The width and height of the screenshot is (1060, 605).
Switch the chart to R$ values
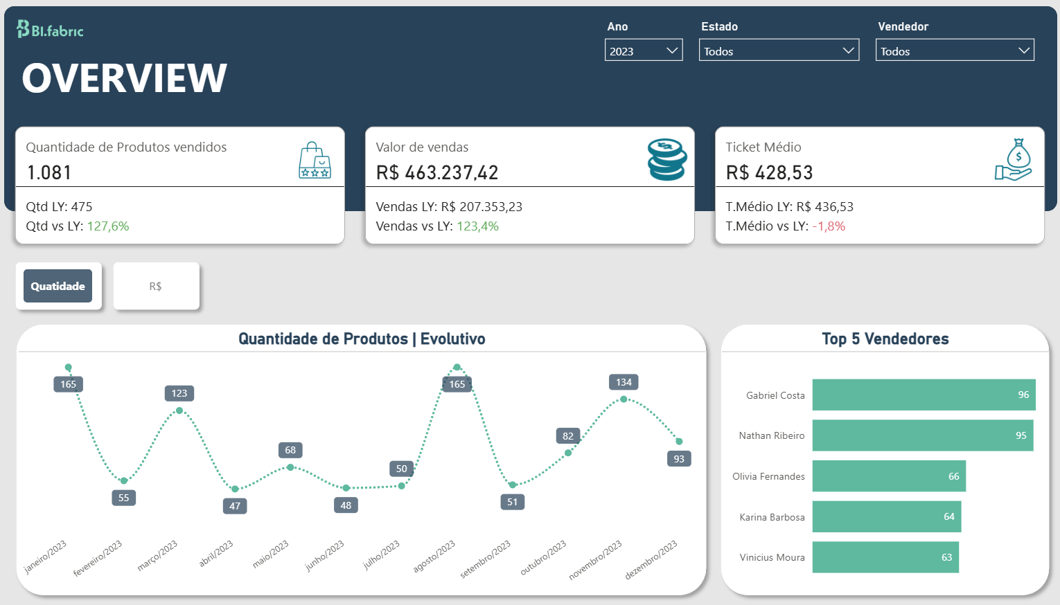(156, 286)
